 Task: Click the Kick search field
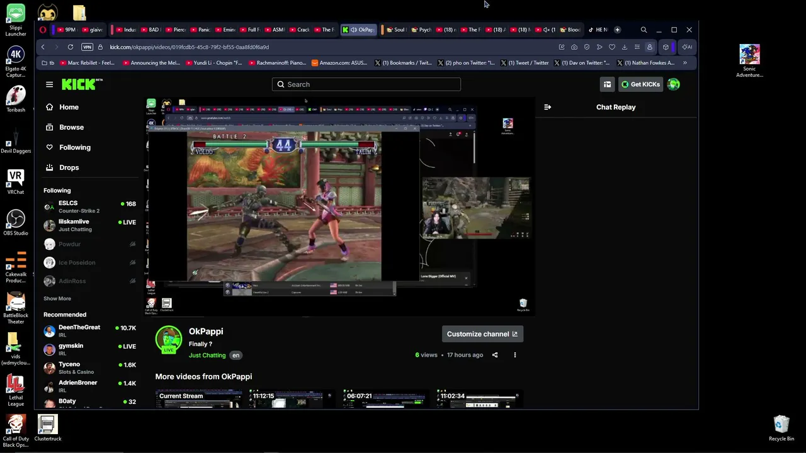366,84
